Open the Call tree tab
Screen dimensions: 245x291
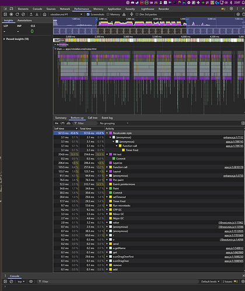click(x=93, y=118)
